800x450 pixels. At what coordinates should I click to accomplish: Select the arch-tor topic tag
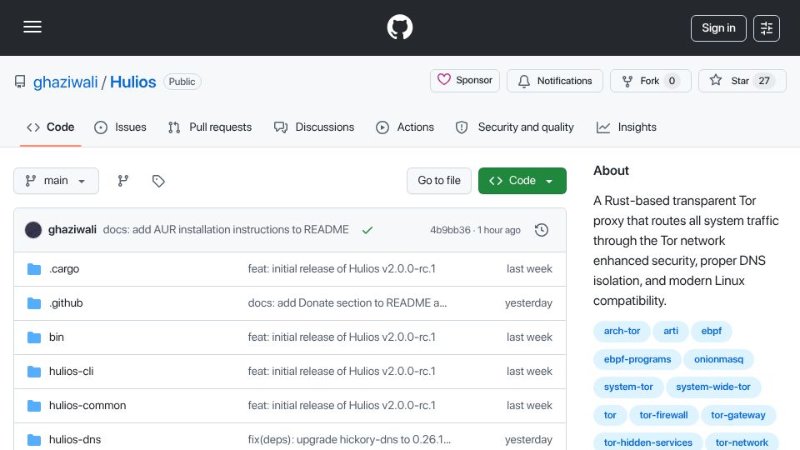coord(622,331)
